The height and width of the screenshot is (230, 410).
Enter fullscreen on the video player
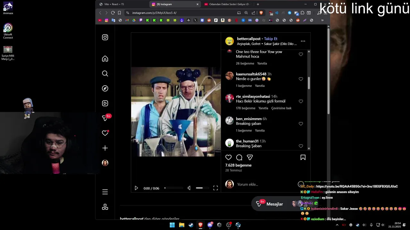click(216, 188)
